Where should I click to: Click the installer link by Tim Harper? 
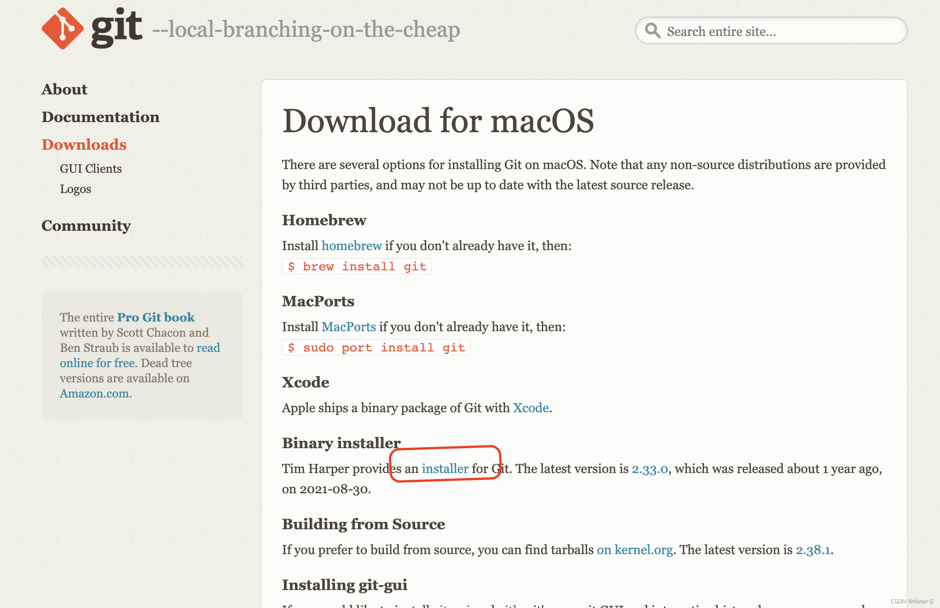pos(445,469)
